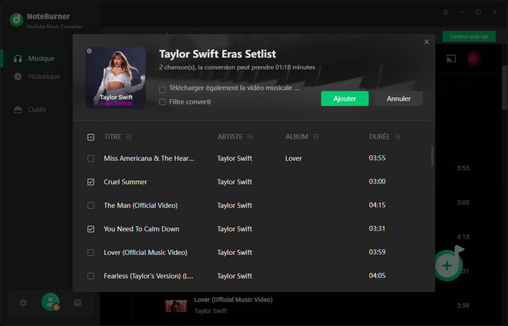Click 'You Need To Calm Down' title
Image resolution: width=508 pixels, height=326 pixels.
tap(142, 229)
